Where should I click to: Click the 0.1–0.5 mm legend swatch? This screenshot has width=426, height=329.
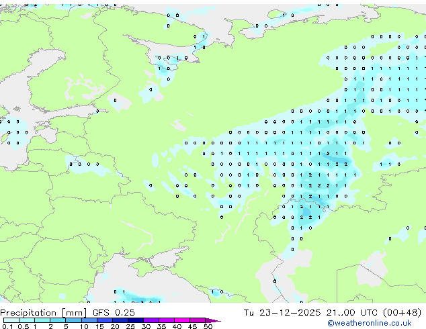(x=11, y=320)
